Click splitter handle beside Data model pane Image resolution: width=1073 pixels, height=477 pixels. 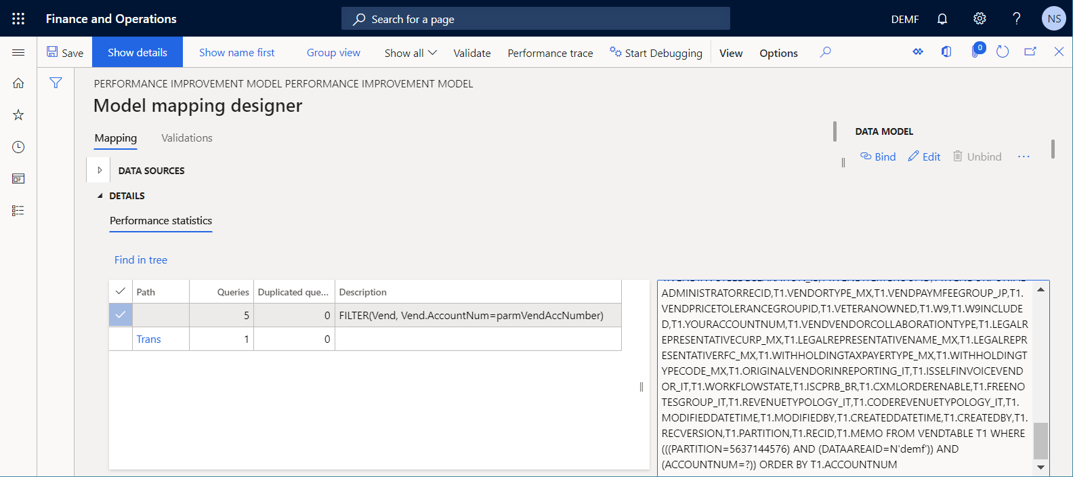point(843,163)
